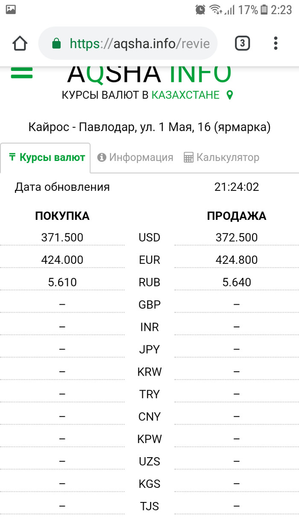Select the Курсы валют tab
The height and width of the screenshot is (531, 299).
(47, 158)
